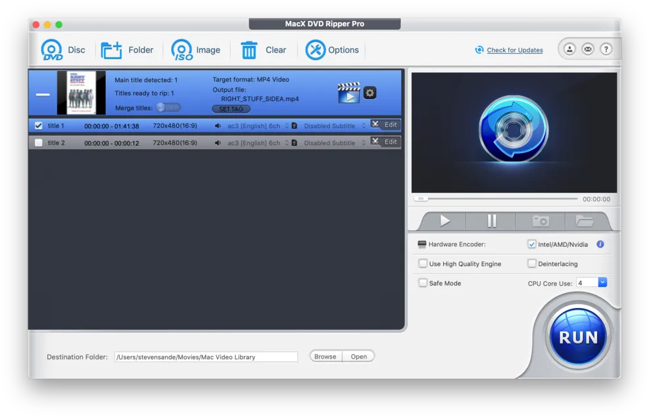
Task: Click title 1 resolution 720x480(16:9)
Action: (x=175, y=125)
